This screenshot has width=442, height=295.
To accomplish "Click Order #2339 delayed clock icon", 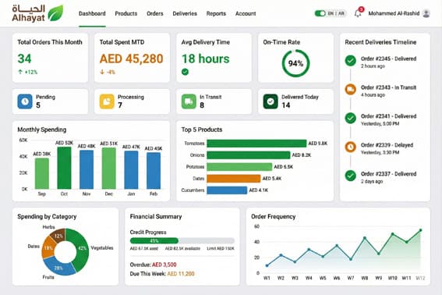I will [x=350, y=147].
